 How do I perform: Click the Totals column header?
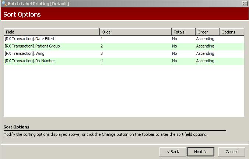coord(183,32)
